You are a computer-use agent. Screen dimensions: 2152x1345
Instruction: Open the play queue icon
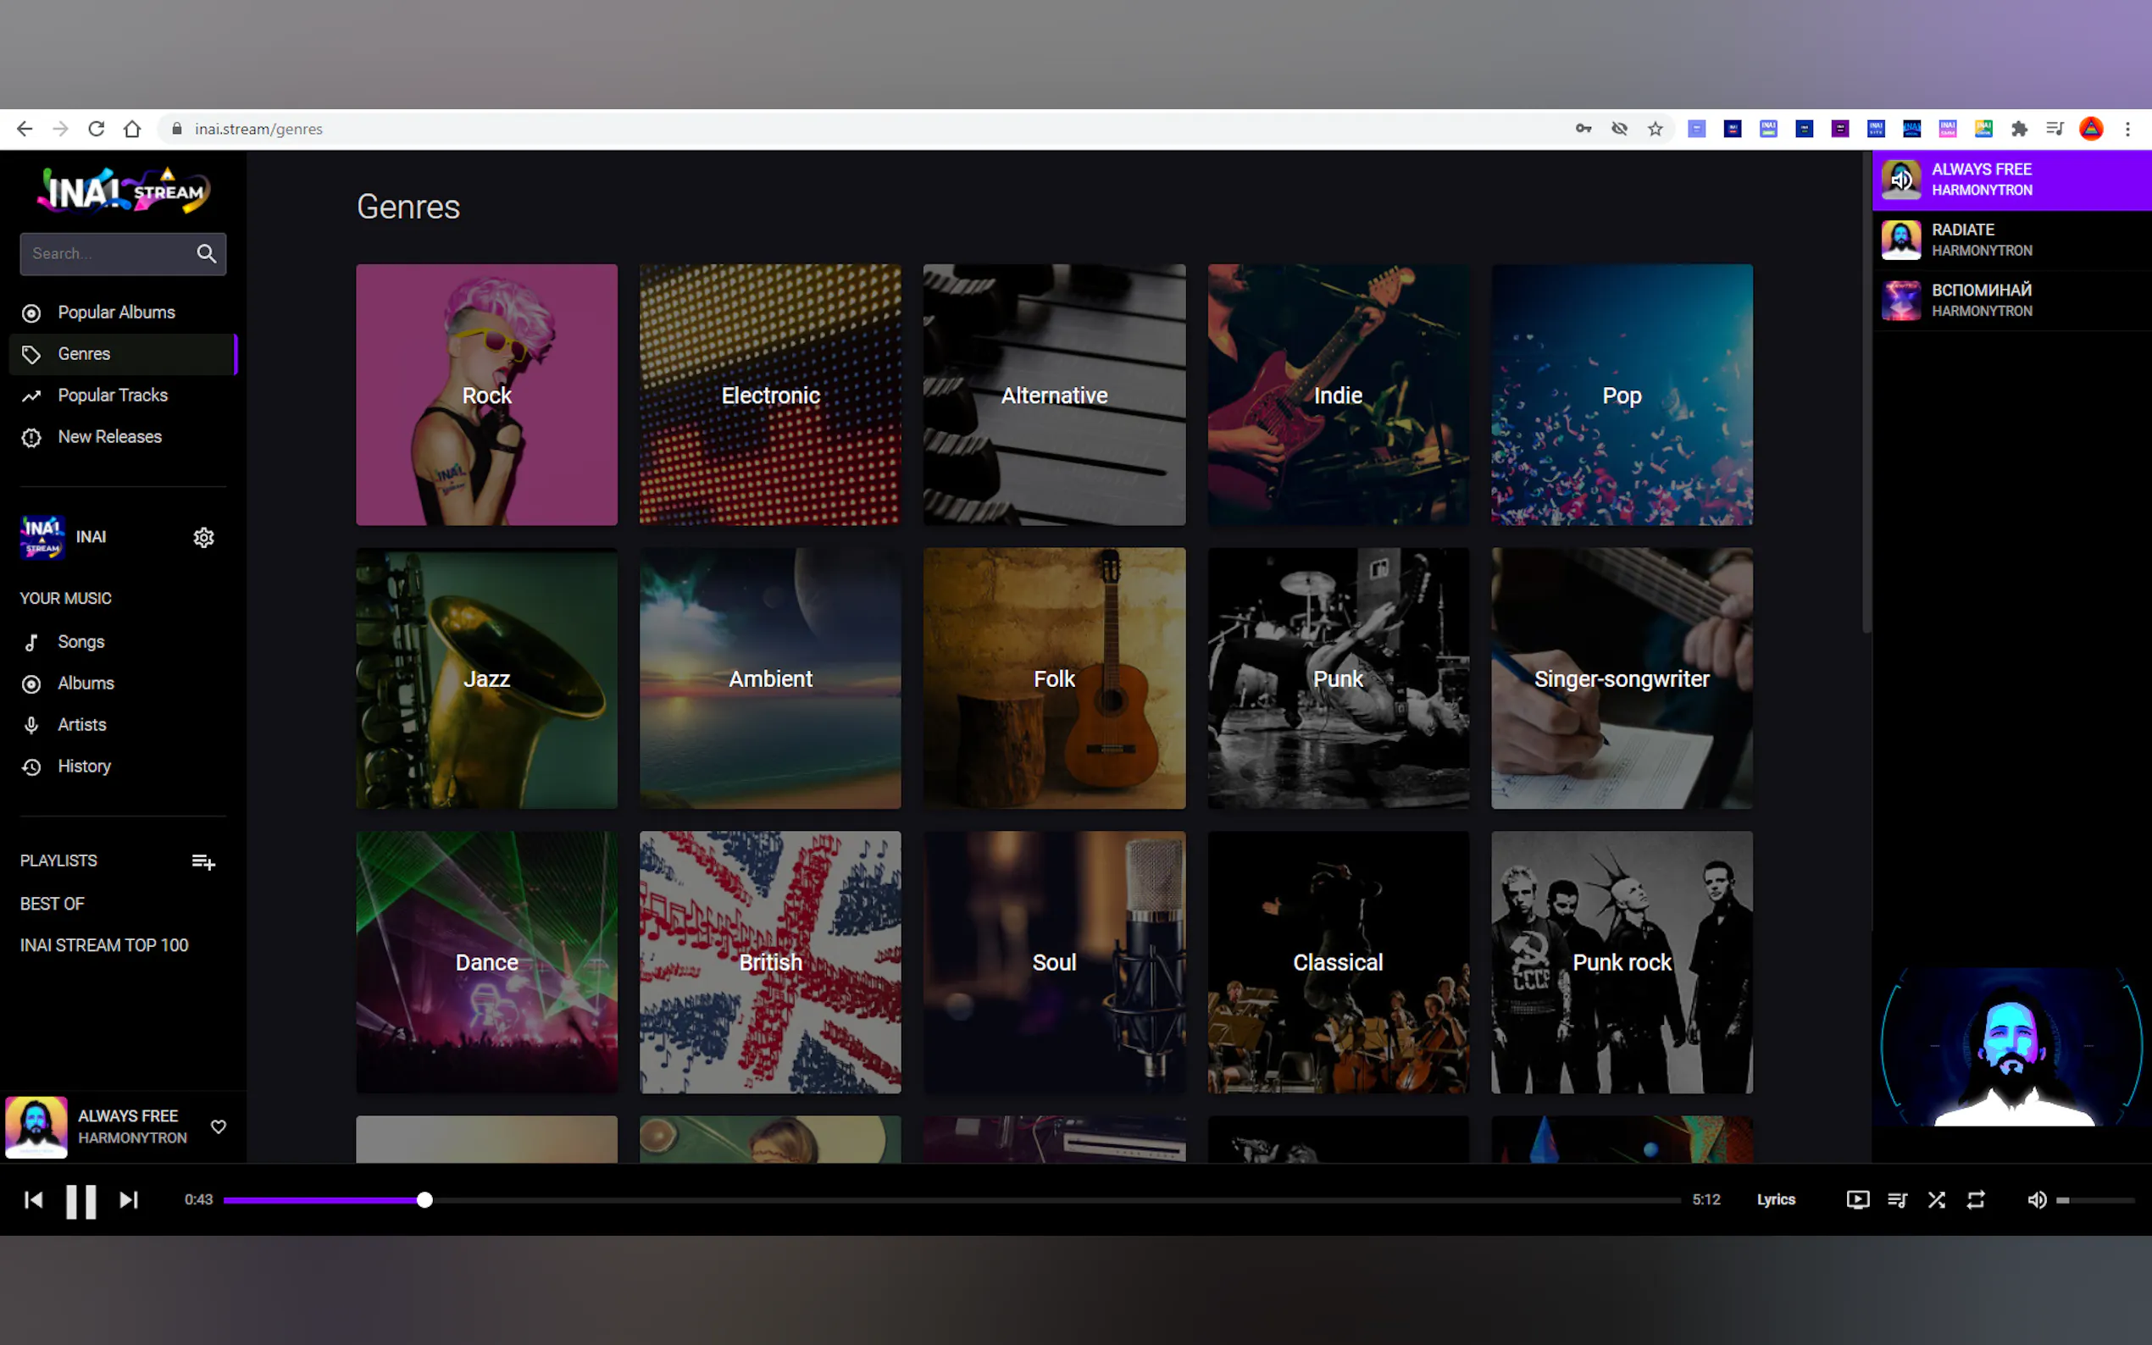(x=1897, y=1200)
